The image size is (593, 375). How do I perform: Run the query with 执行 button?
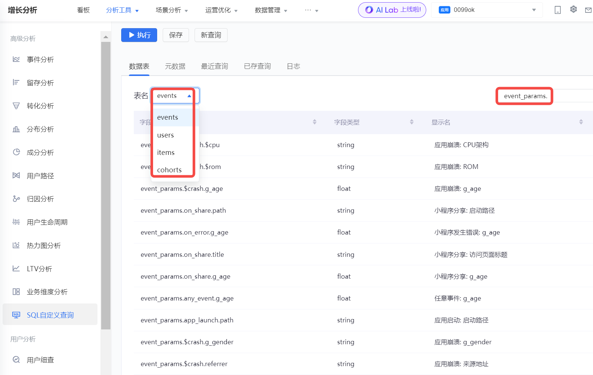(139, 35)
